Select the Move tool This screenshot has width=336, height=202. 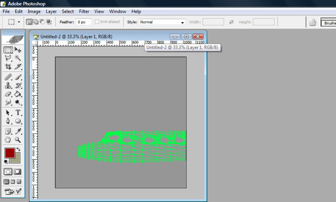tap(18, 50)
